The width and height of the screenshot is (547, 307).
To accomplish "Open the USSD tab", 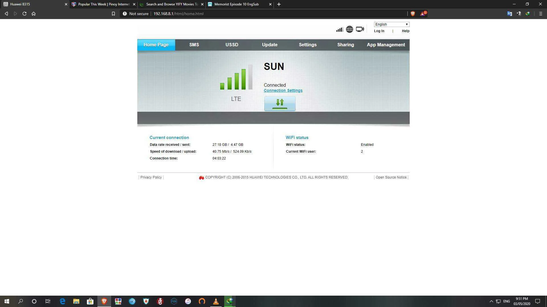I will [232, 45].
